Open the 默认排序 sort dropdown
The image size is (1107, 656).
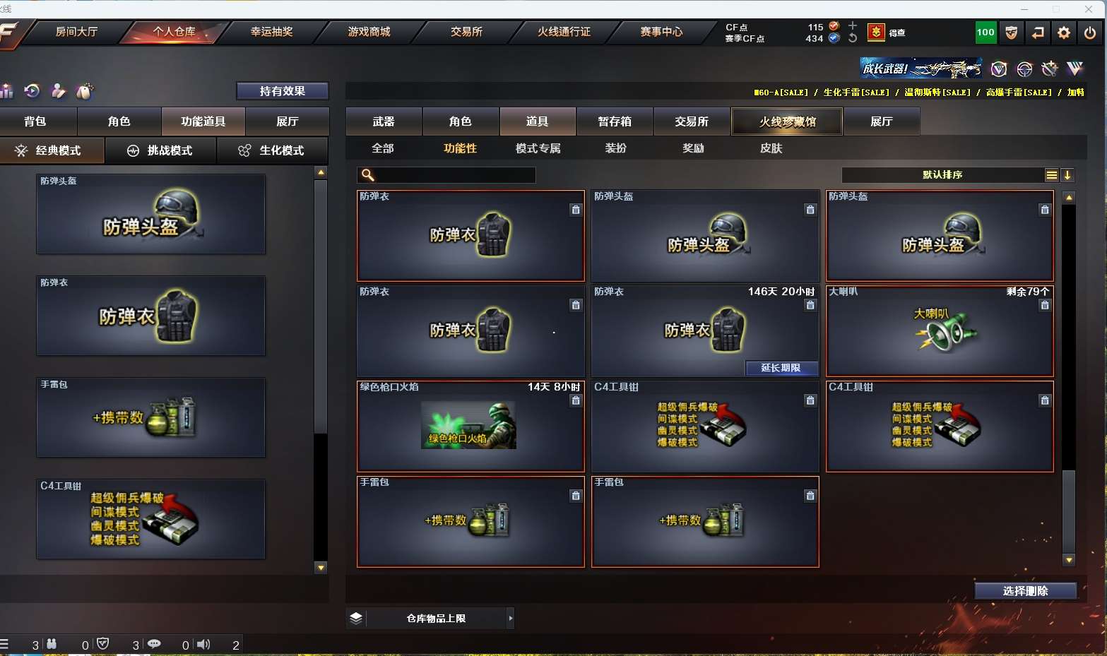pos(943,174)
